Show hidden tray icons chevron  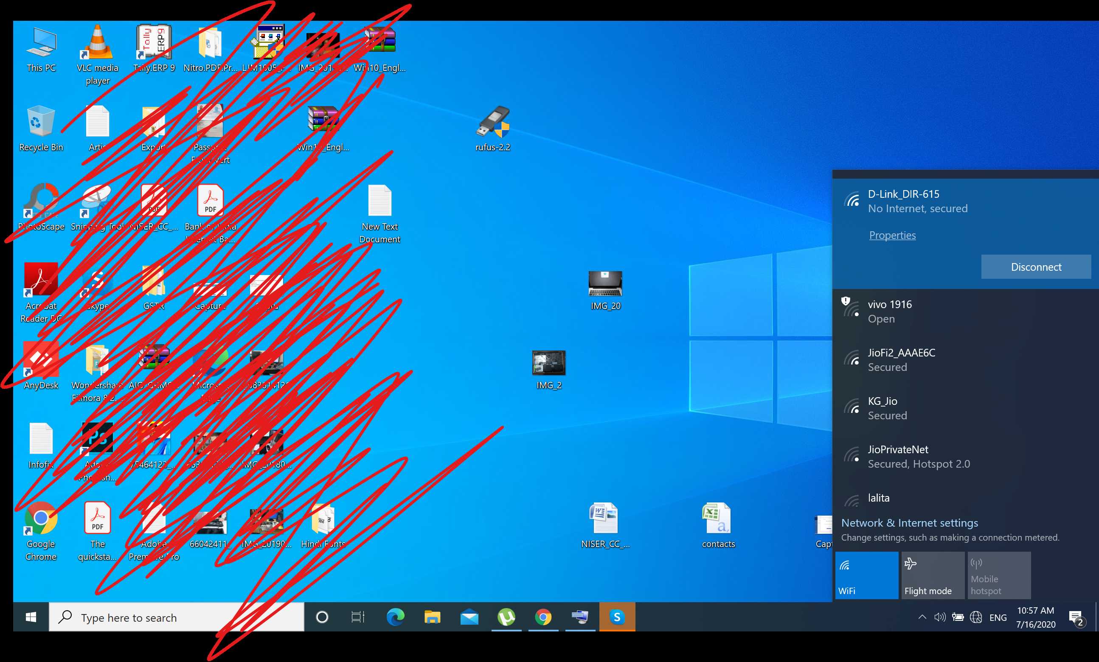(x=922, y=617)
